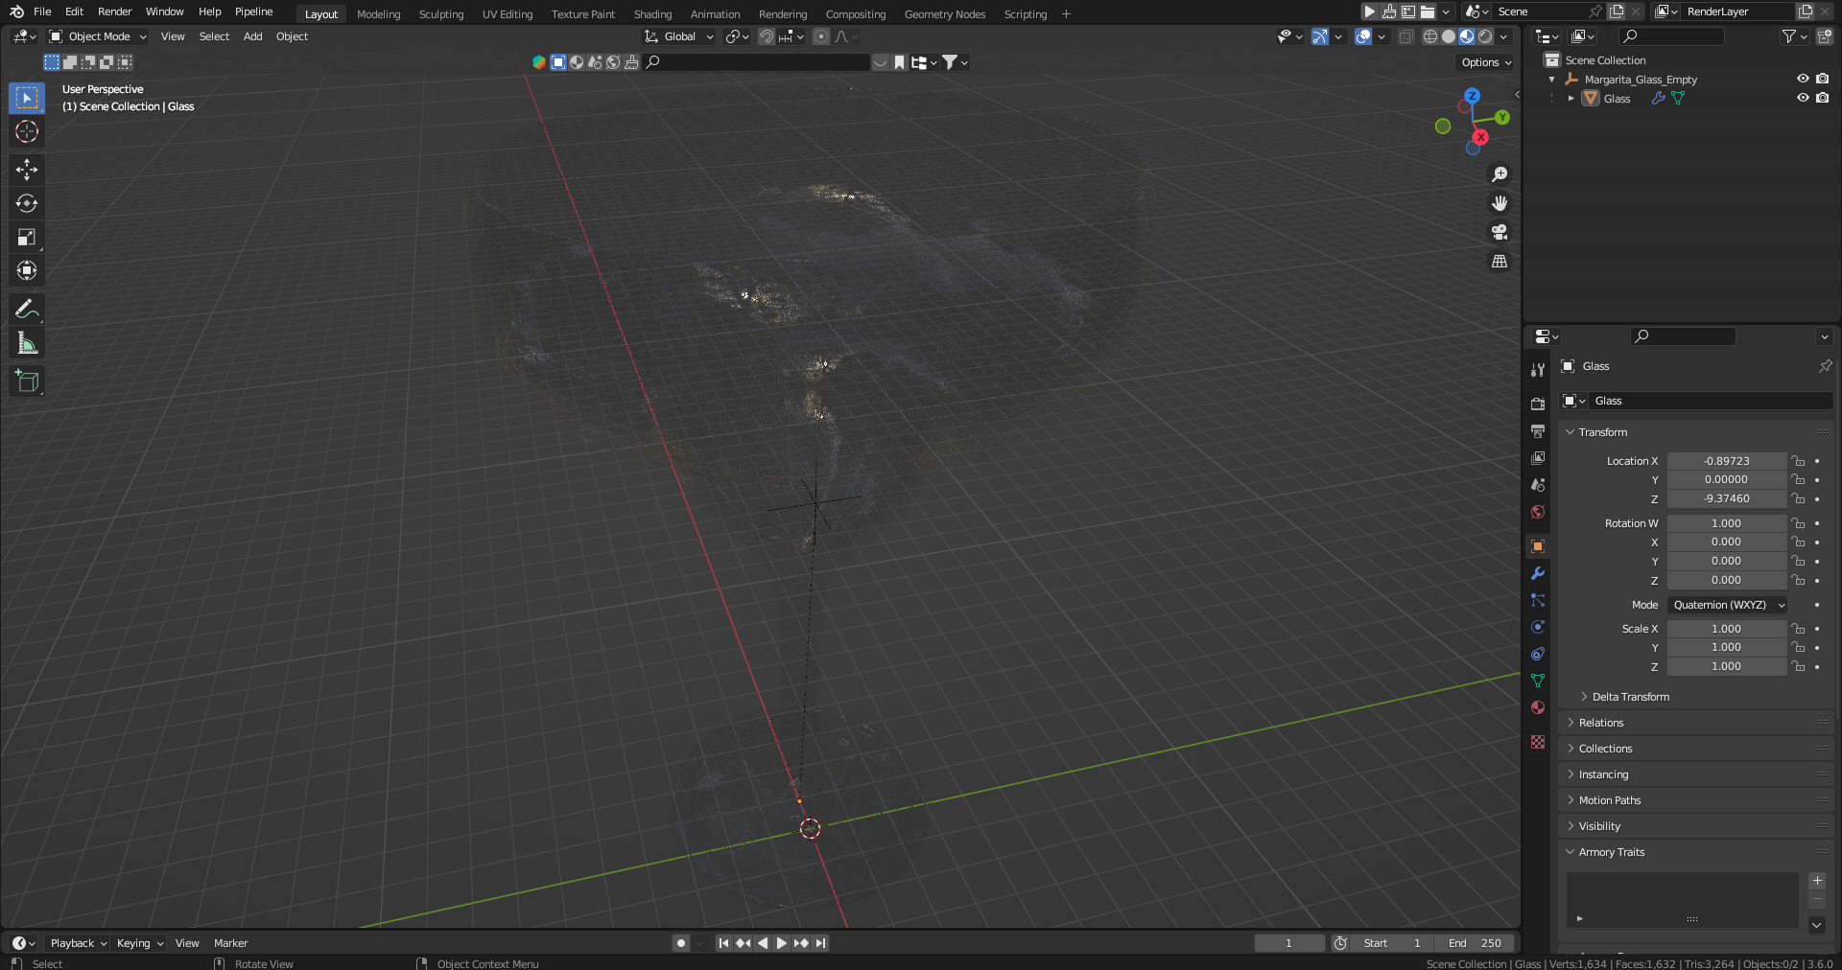Switch to wireframe viewport shading
1842x970 pixels.
tap(1429, 36)
